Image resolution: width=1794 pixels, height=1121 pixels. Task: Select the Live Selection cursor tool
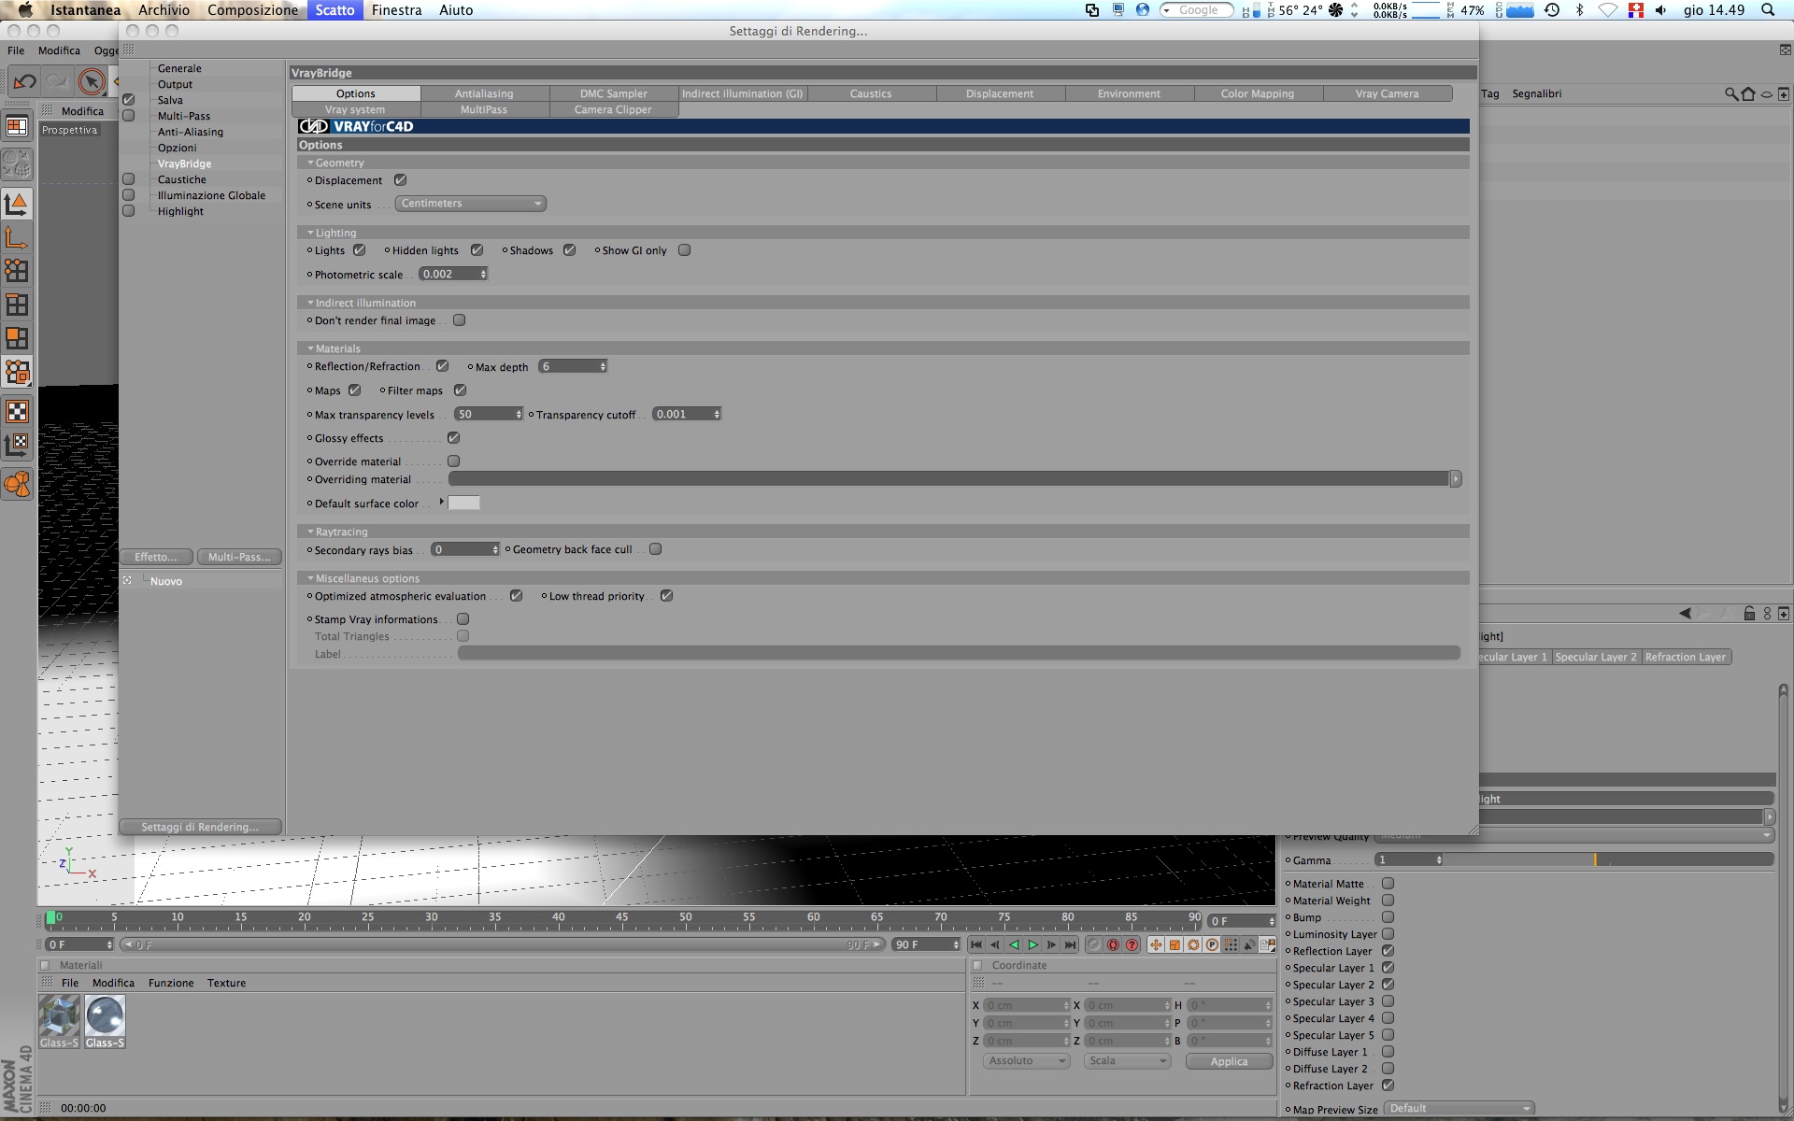tap(91, 82)
